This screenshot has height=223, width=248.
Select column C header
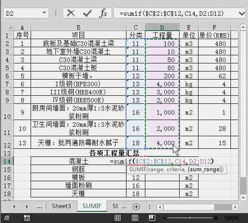coord(135,27)
